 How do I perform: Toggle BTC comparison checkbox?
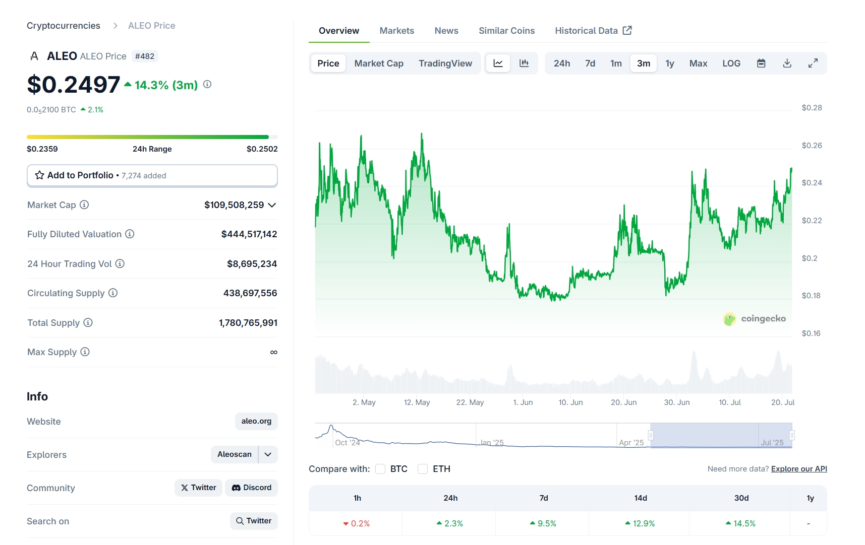(x=380, y=469)
